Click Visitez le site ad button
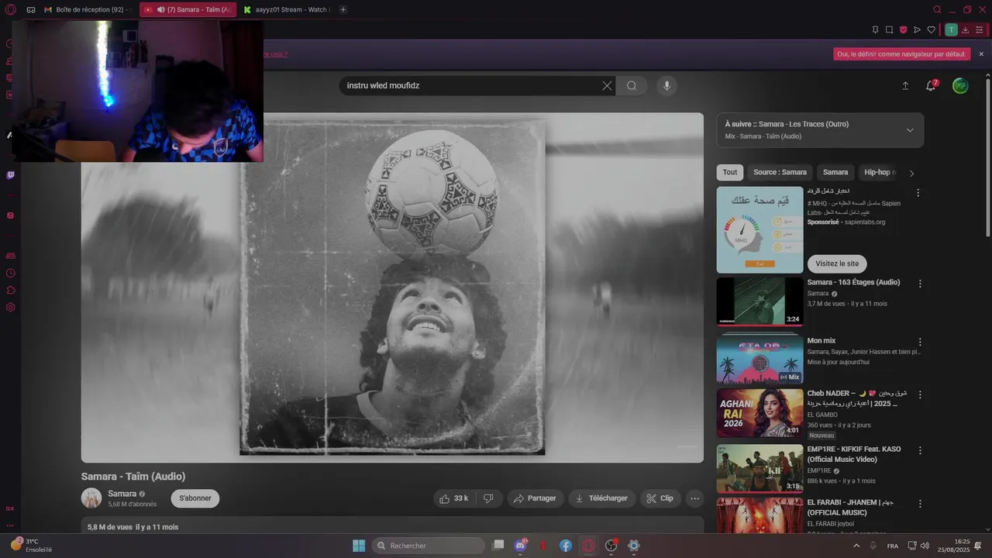The image size is (992, 558). coord(837,263)
